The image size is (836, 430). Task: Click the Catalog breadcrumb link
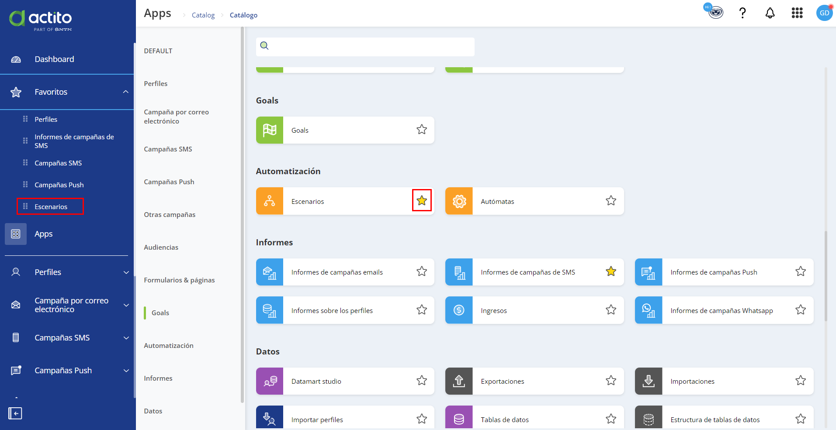(x=203, y=15)
